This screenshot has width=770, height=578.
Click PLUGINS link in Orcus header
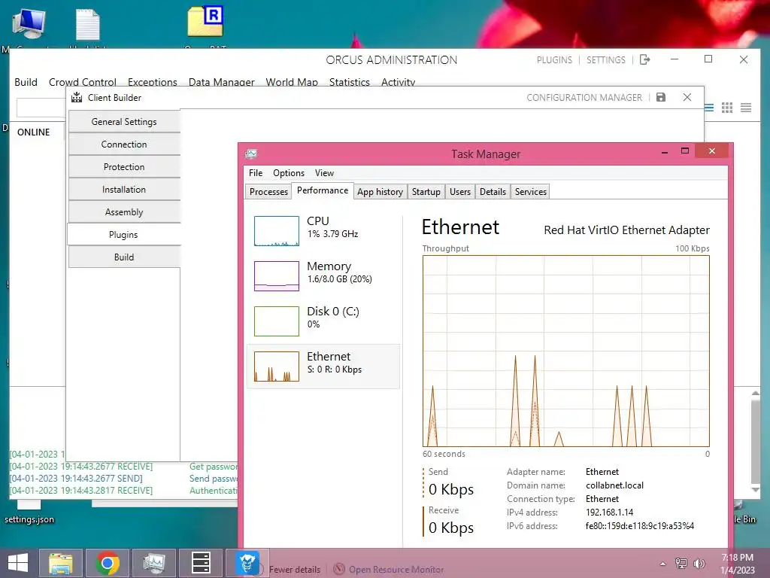tap(554, 60)
